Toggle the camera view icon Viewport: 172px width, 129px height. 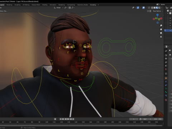point(161,33)
